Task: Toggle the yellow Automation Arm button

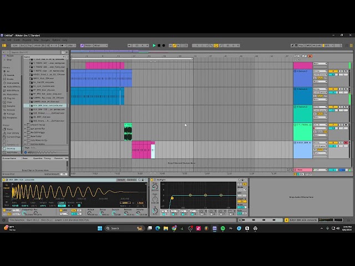Action: coord(174,45)
